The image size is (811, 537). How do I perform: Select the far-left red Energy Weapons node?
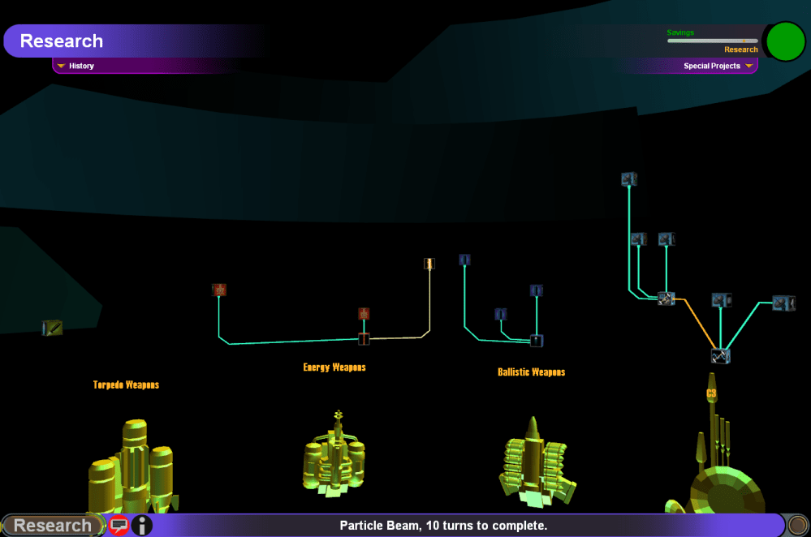tap(218, 290)
